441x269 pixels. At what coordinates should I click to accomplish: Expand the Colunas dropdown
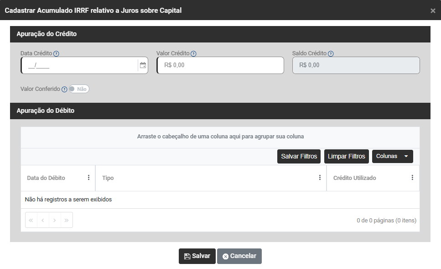[x=392, y=156]
